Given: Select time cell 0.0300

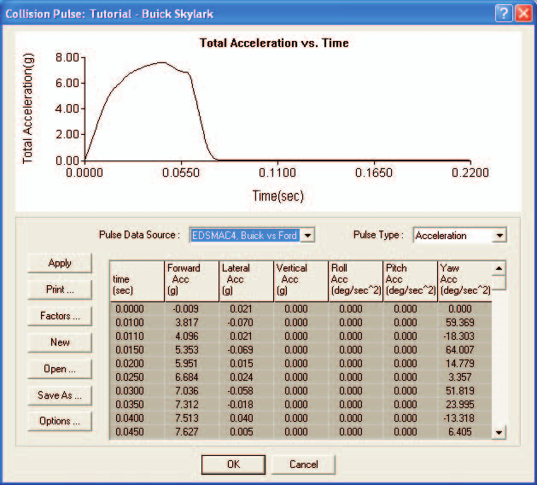Looking at the screenshot, I should [137, 391].
